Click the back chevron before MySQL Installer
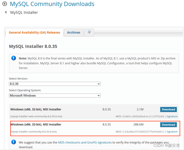Viewport: 184px width, 150px height. [x=6, y=12]
